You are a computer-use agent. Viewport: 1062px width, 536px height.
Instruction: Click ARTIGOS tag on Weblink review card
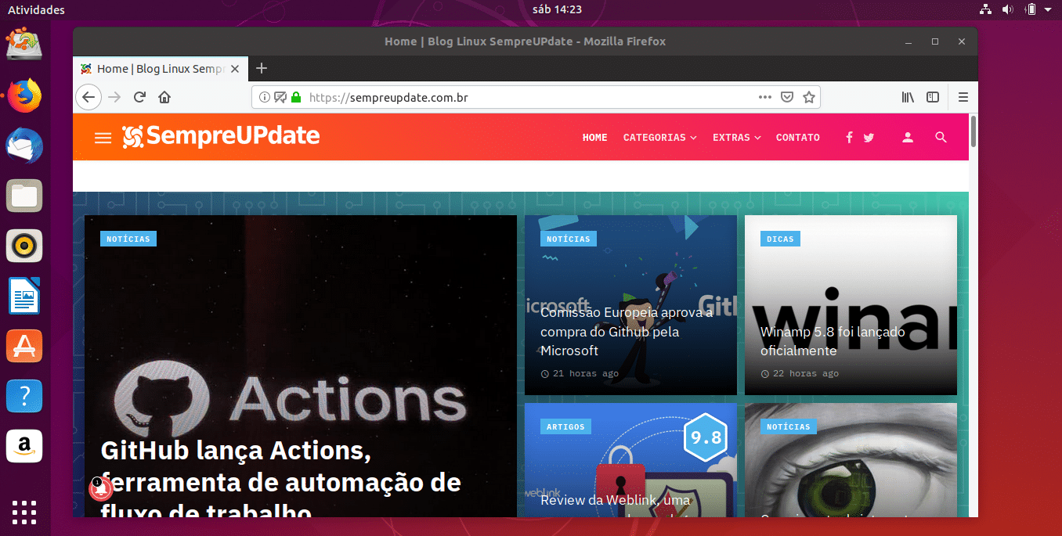(x=565, y=426)
